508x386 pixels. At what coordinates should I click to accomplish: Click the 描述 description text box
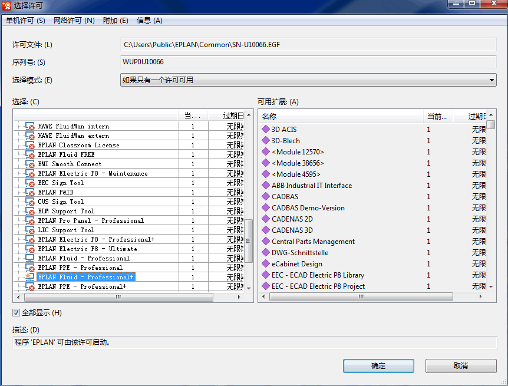tap(255, 342)
